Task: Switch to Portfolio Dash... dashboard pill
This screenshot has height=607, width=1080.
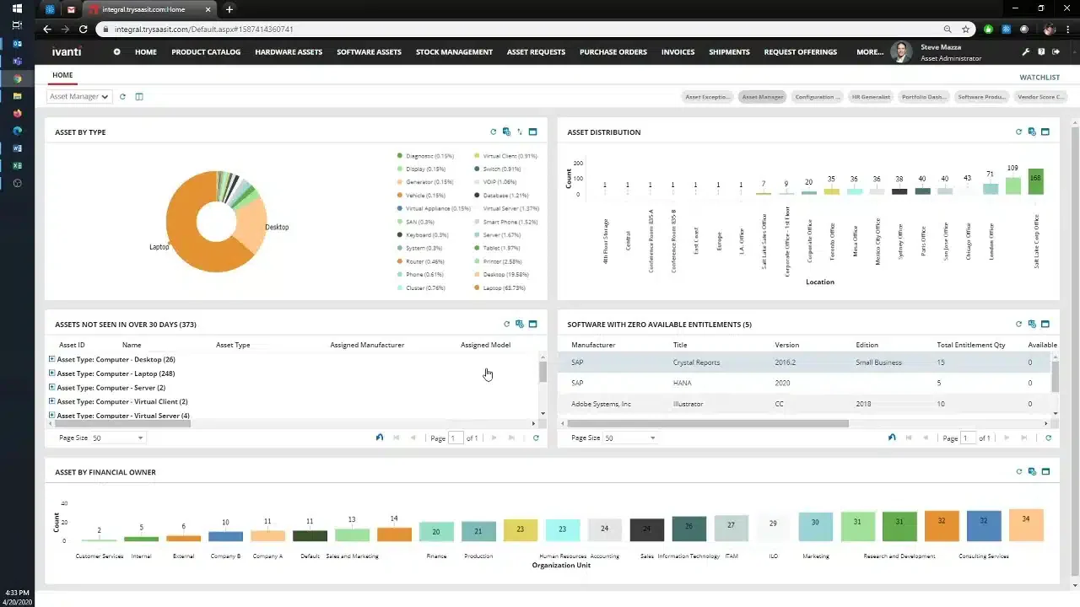Action: [x=924, y=97]
